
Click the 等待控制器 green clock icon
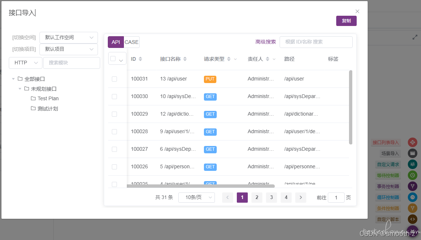coord(413,175)
